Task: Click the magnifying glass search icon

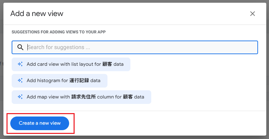Action: pos(20,47)
